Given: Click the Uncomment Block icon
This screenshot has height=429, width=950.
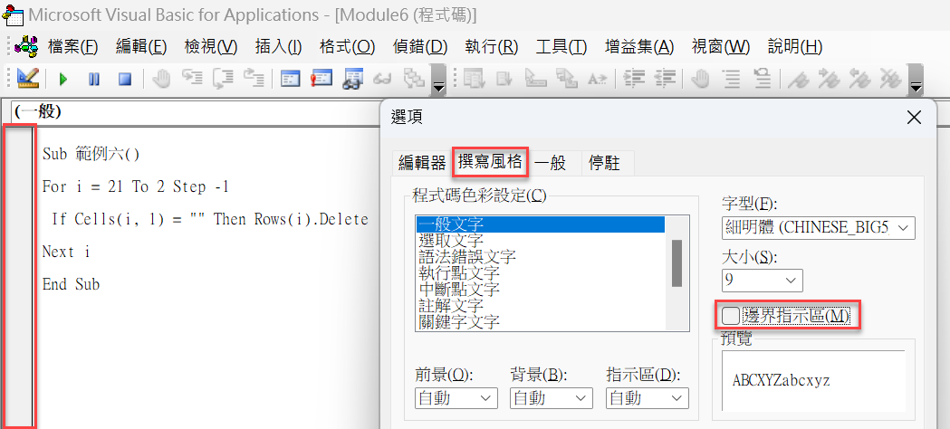Looking at the screenshot, I should coord(763,79).
